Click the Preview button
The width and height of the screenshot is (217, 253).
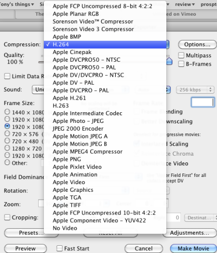tap(26, 249)
